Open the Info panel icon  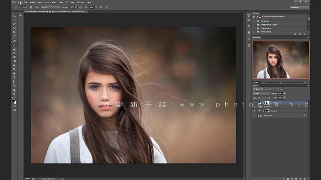pos(249,32)
